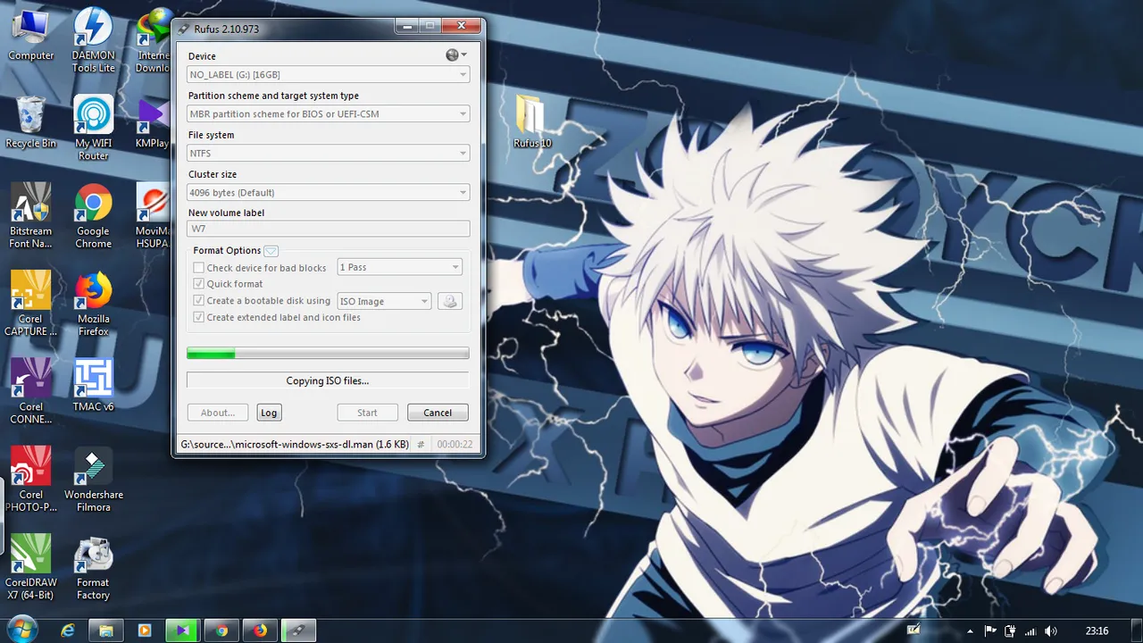Viewport: 1143px width, 643px height.
Task: Open volume control in system tray
Action: (1051, 631)
